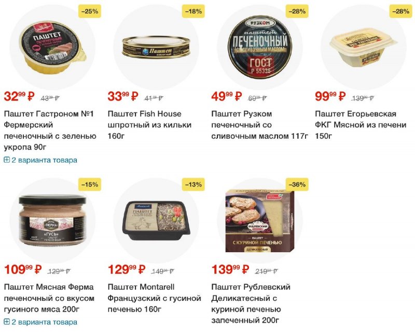Click the 32.99 ₽ price of Гастроном pate
Viewport: 415px width, 334px height.
[19, 96]
